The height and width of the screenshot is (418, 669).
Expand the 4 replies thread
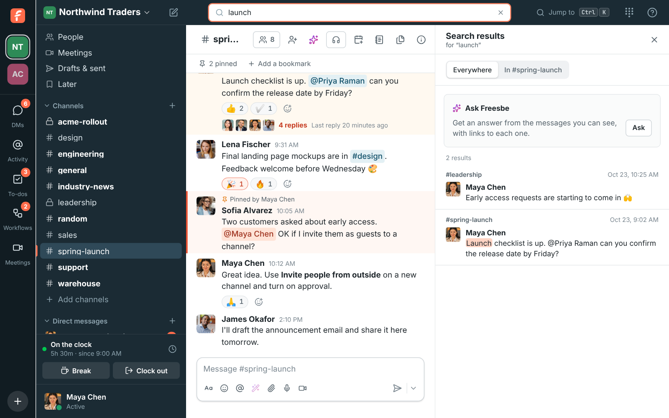[293, 125]
